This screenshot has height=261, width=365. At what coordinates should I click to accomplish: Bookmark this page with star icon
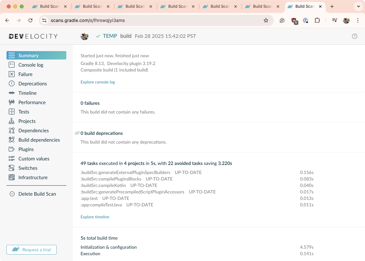pyautogui.click(x=266, y=20)
